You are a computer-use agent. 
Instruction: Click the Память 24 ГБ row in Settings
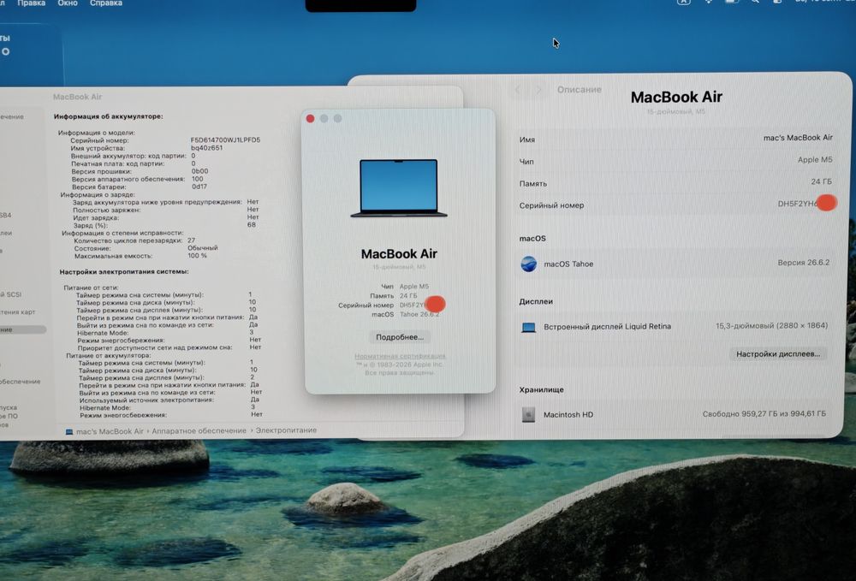click(x=676, y=182)
